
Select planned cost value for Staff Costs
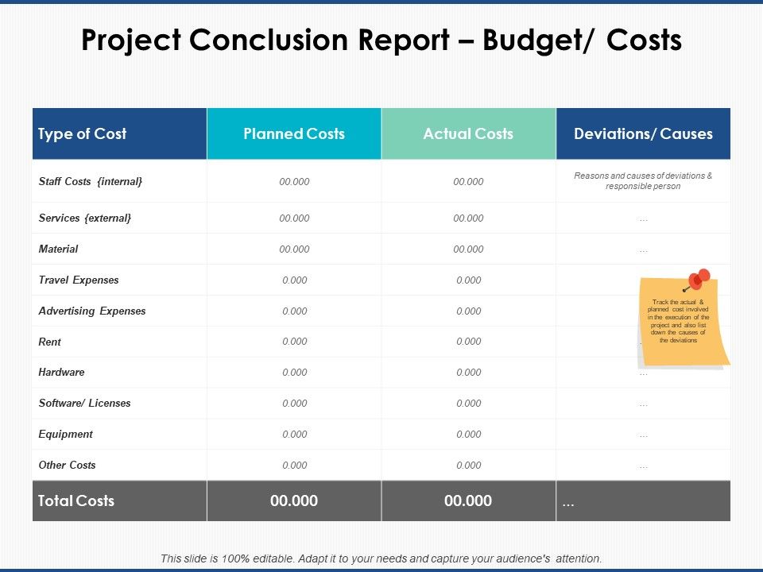click(294, 181)
